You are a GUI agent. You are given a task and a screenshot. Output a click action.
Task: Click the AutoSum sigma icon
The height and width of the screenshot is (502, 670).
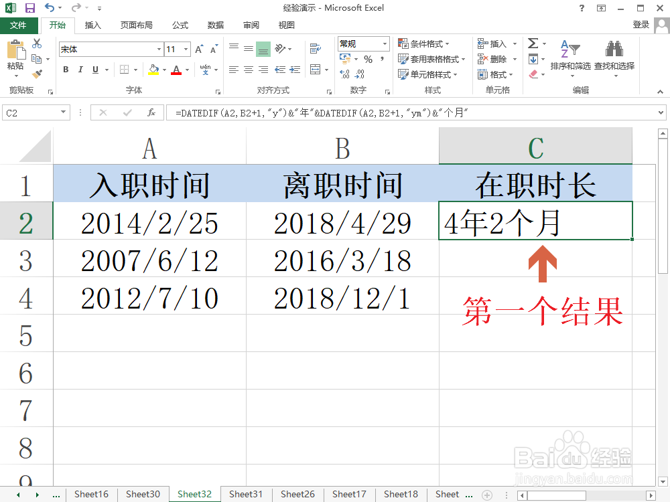tap(533, 43)
